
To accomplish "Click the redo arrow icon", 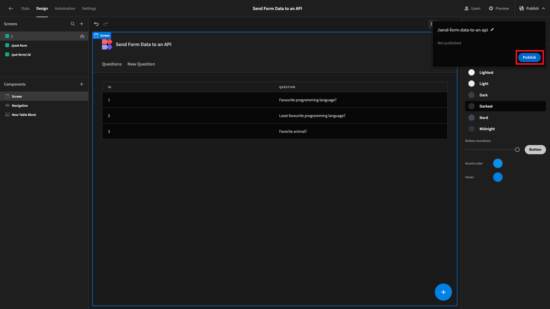I will pos(106,24).
